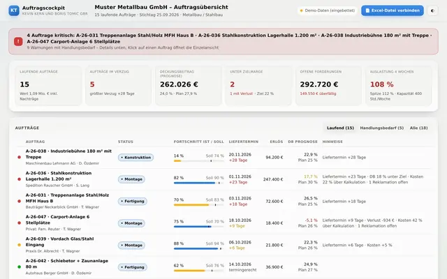Click the DB Prognose column header
Image resolution: width=447 pixels, height=279 pixels.
click(302, 142)
